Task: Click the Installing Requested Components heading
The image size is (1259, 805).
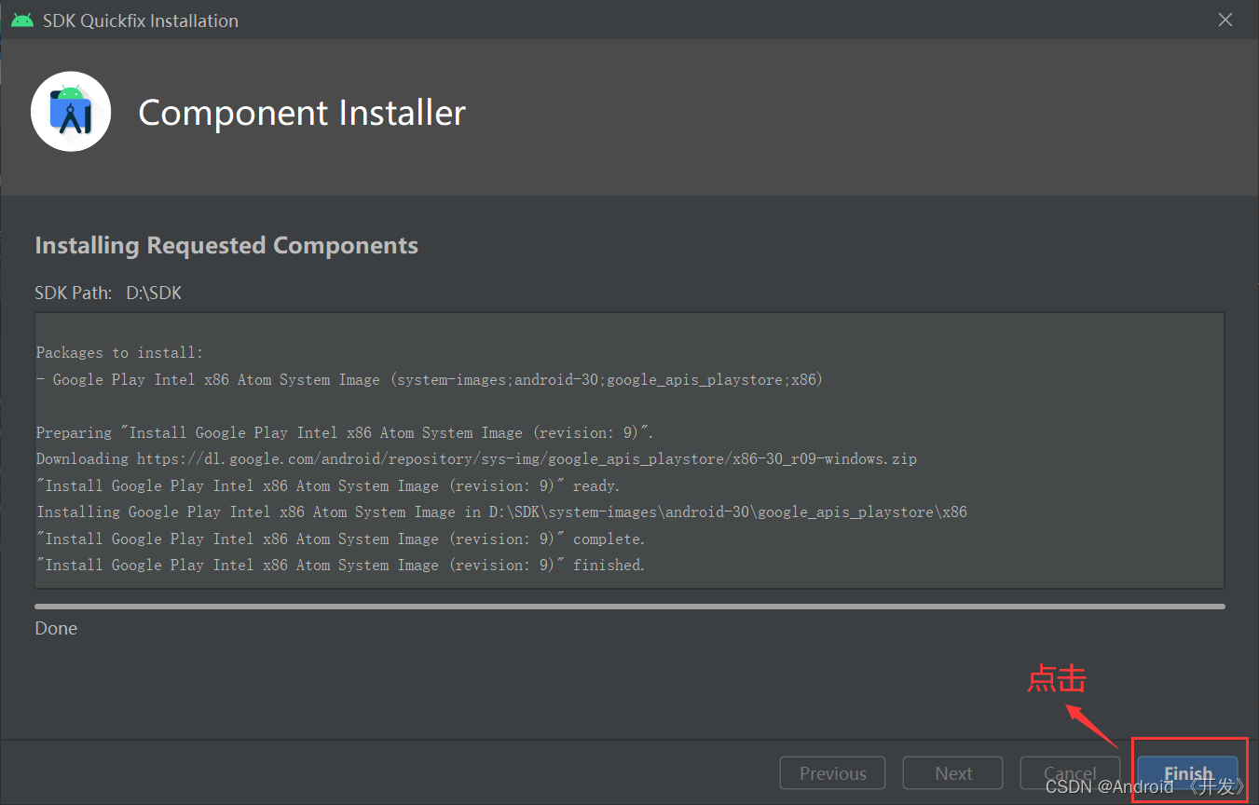Action: point(226,245)
